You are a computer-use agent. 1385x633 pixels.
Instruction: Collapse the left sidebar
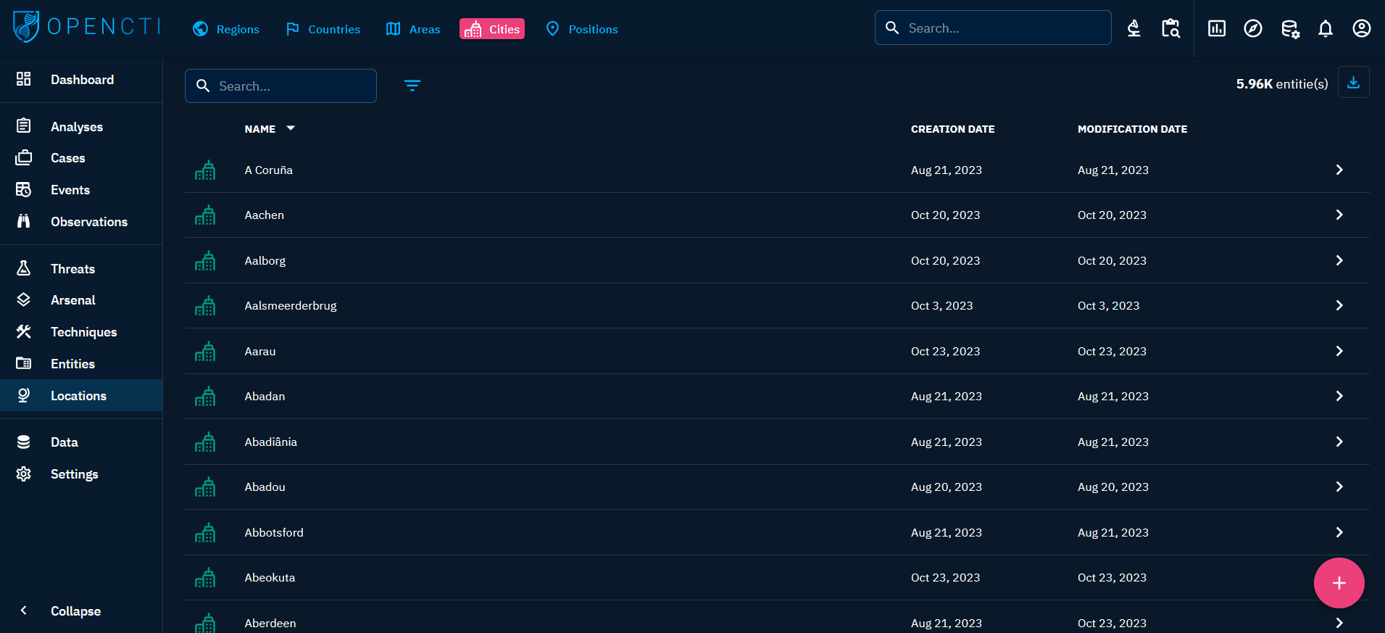pyautogui.click(x=75, y=611)
